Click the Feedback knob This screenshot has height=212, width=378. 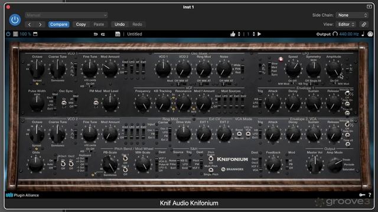tap(273, 164)
